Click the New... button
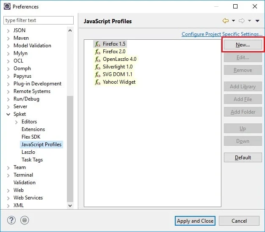The image size is (265, 232). click(x=243, y=45)
